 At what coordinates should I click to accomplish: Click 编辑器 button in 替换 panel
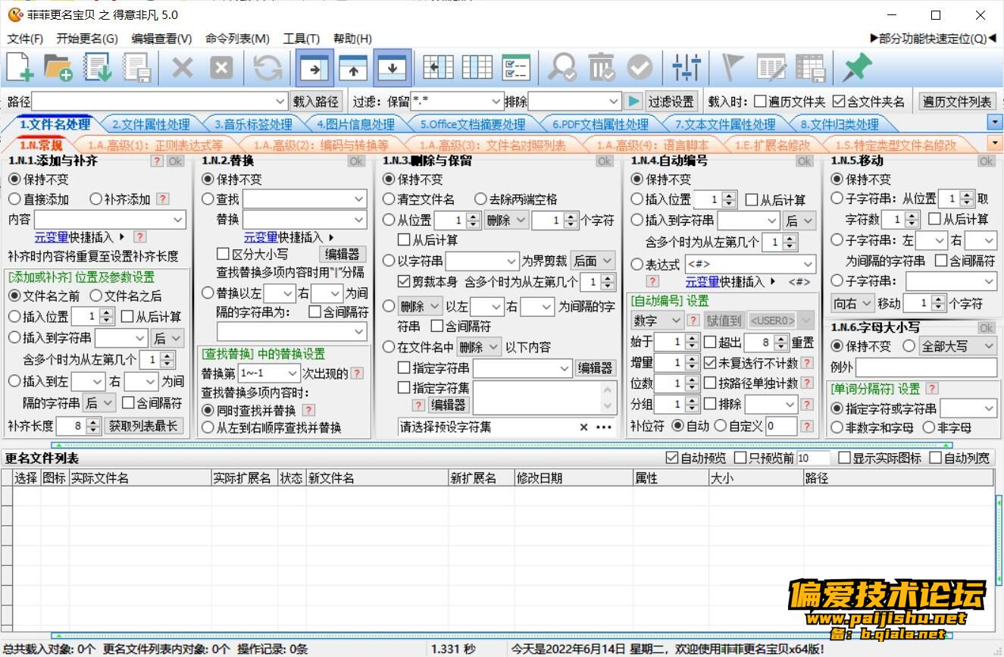pyautogui.click(x=342, y=254)
